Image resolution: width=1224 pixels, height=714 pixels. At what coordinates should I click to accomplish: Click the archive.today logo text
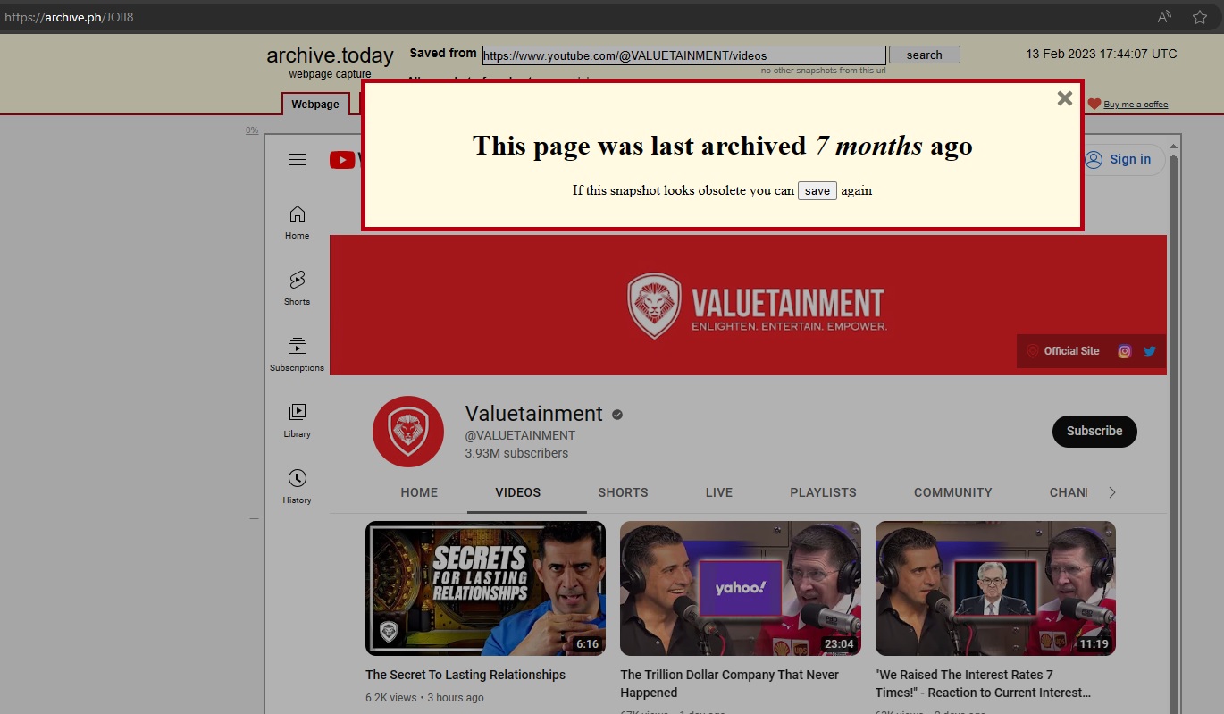point(330,55)
